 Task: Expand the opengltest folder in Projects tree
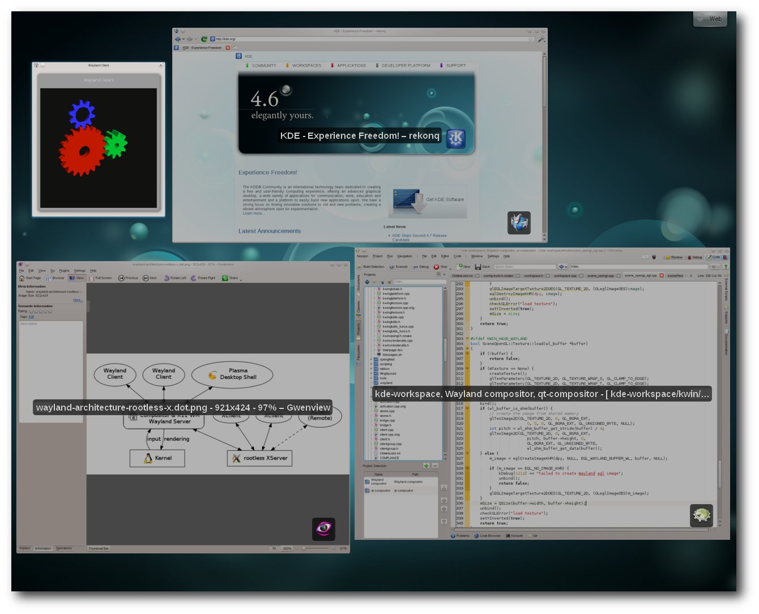[x=371, y=360]
